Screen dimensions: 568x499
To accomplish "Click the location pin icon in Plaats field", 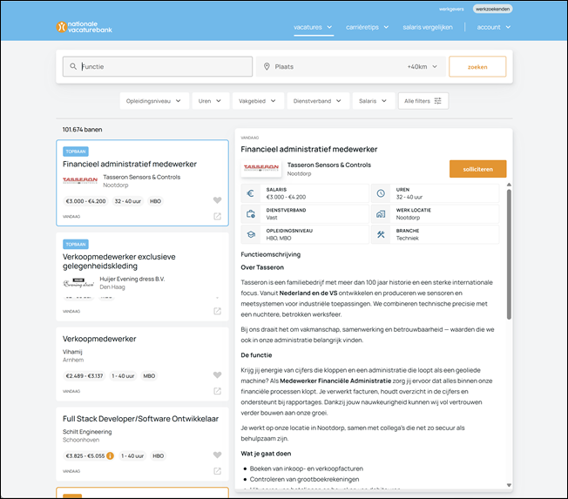I will pos(267,67).
